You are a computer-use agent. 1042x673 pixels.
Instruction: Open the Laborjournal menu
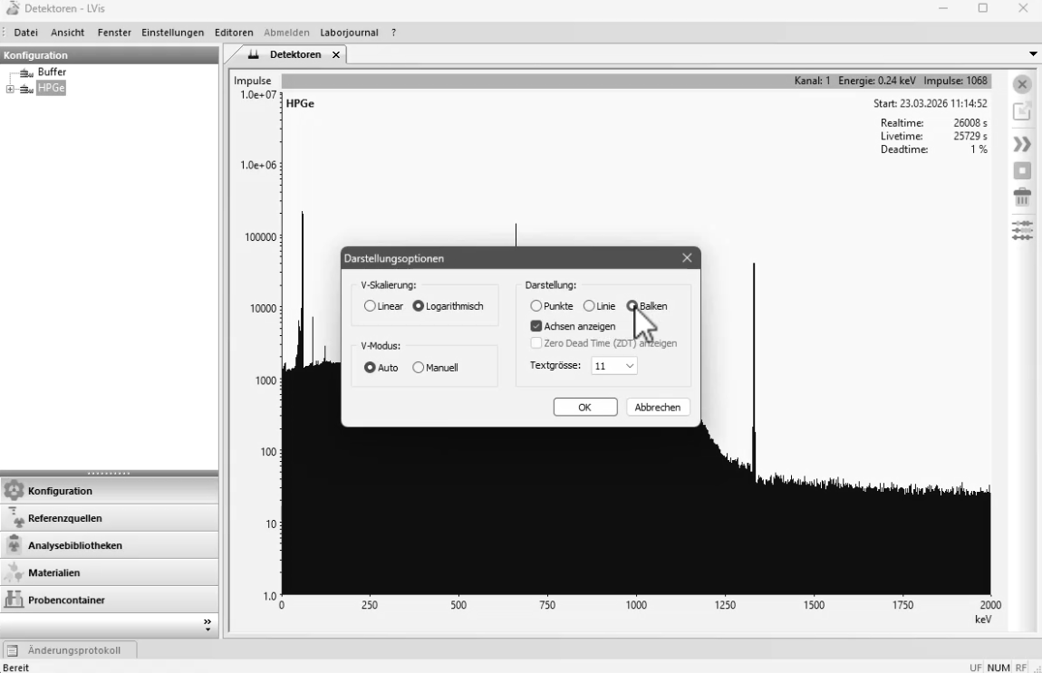point(349,33)
